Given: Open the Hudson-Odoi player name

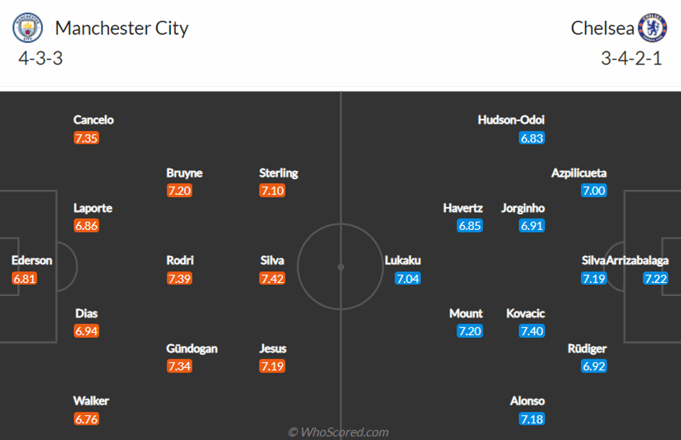Looking at the screenshot, I should pyautogui.click(x=511, y=120).
